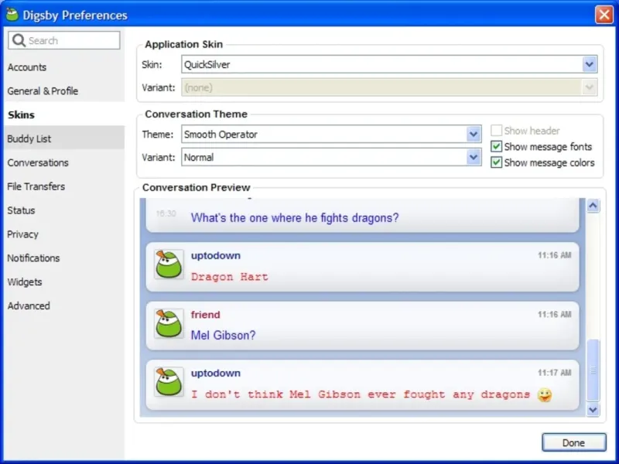619x464 pixels.
Task: Click the disabled Show header checkbox
Action: tap(496, 130)
